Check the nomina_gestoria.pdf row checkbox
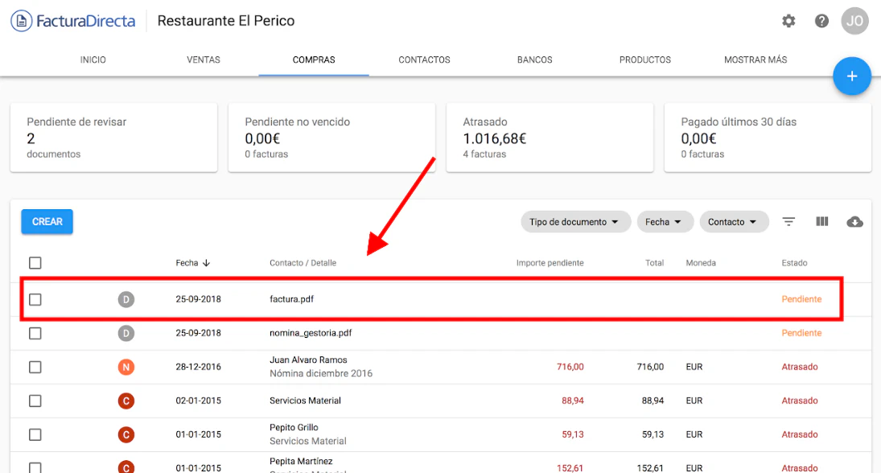 coord(35,332)
